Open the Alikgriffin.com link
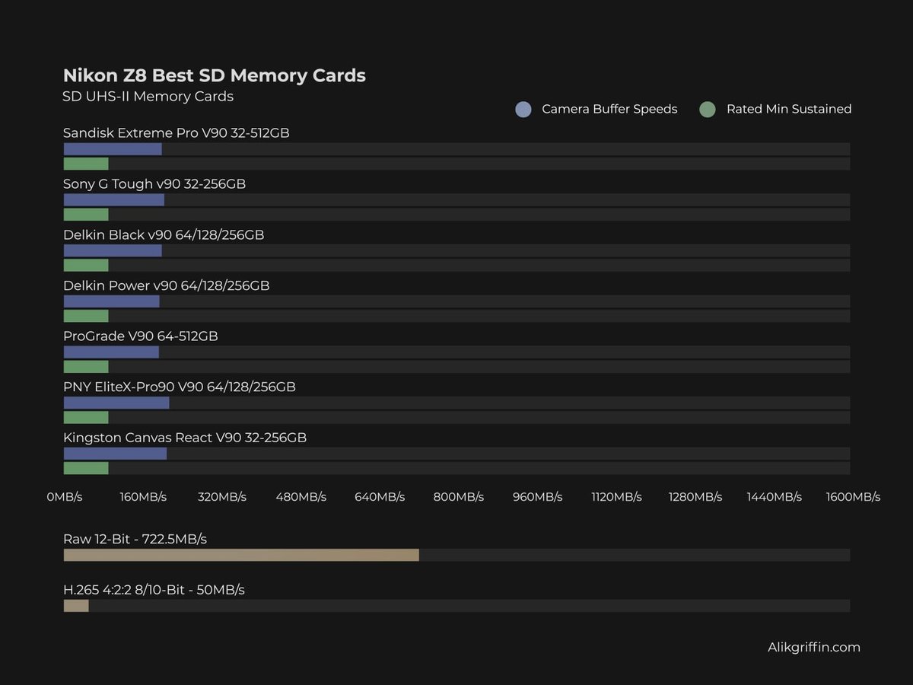The height and width of the screenshot is (685, 913). click(x=813, y=647)
